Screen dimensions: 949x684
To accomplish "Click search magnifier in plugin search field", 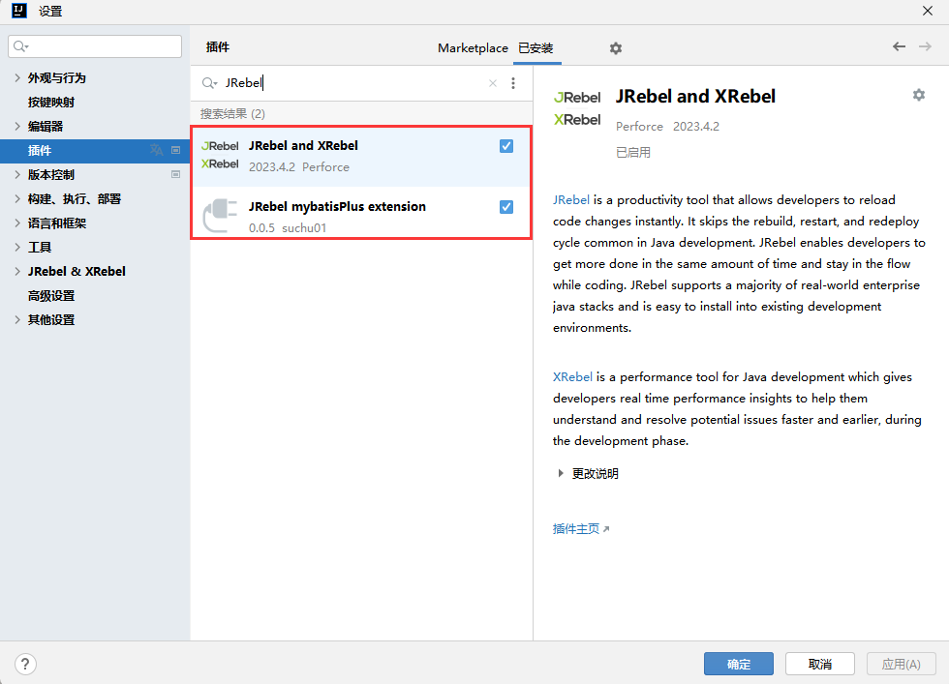I will pyautogui.click(x=209, y=83).
